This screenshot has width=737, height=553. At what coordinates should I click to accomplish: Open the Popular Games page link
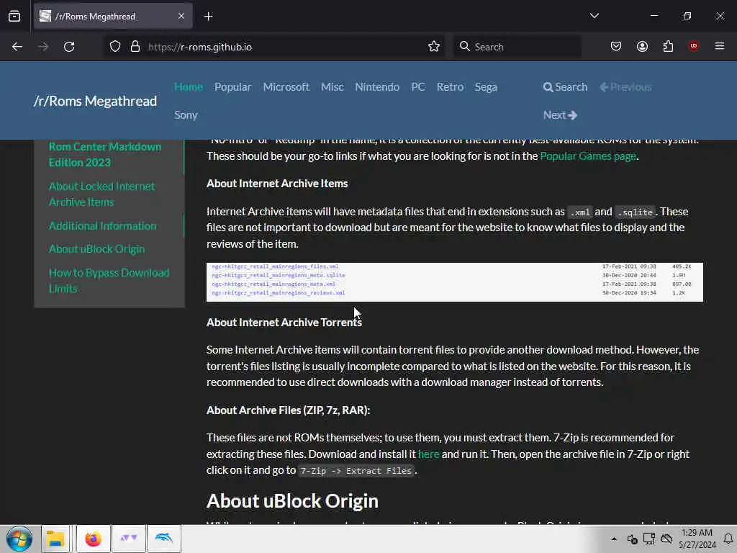[x=588, y=156]
